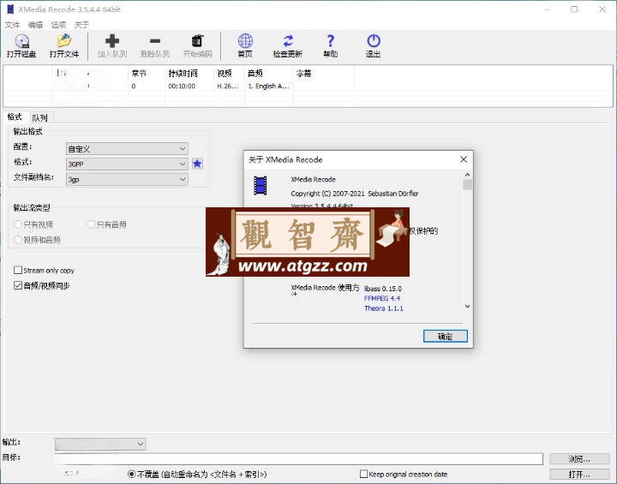The image size is (617, 484).
Task: Open the Home (首页) globe icon
Action: [x=245, y=41]
